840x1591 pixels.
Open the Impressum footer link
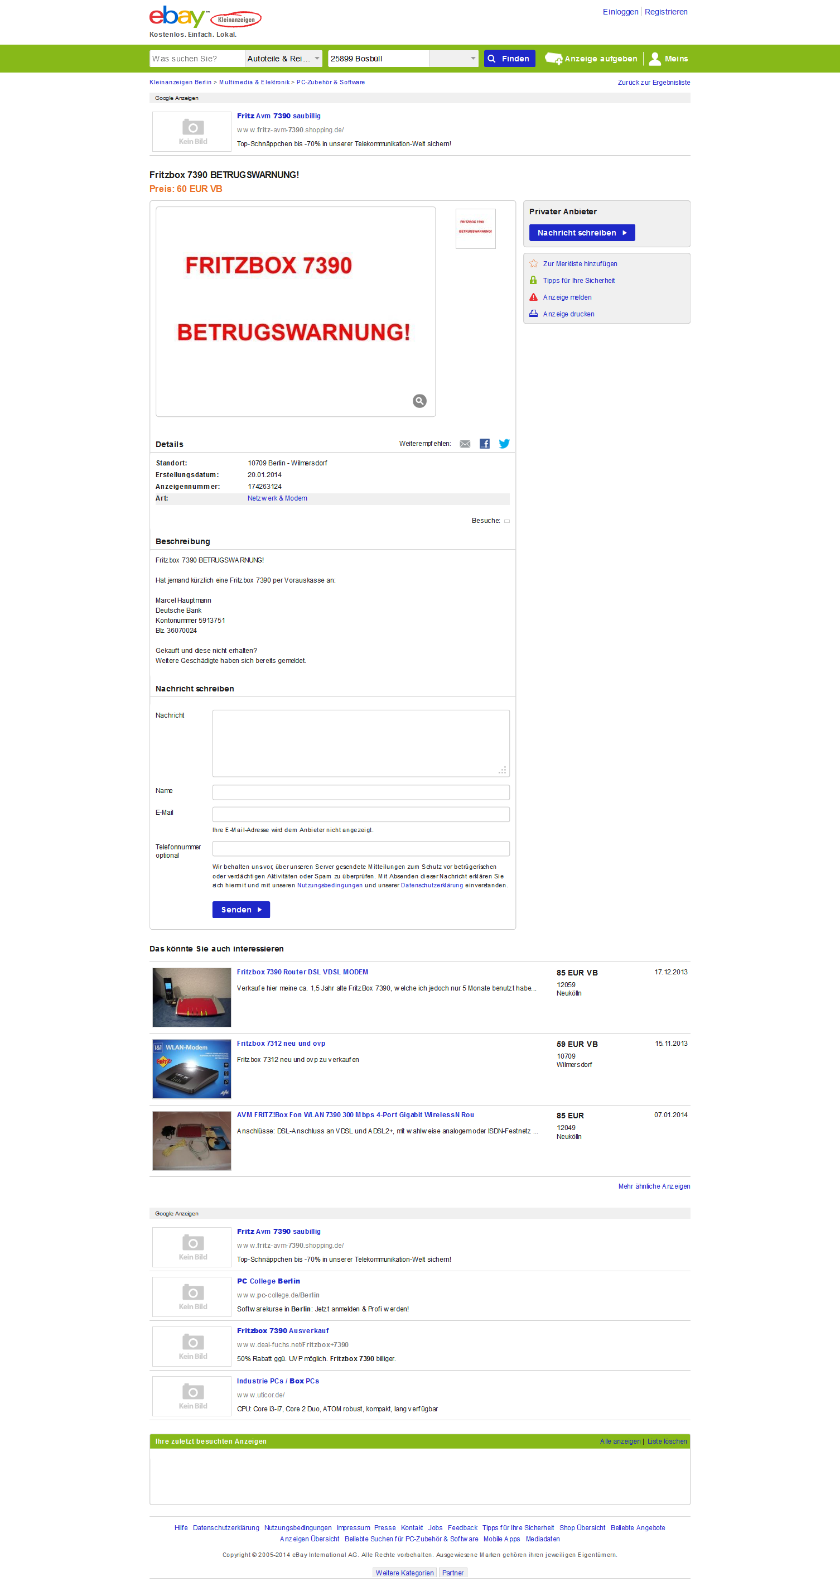coord(353,1528)
